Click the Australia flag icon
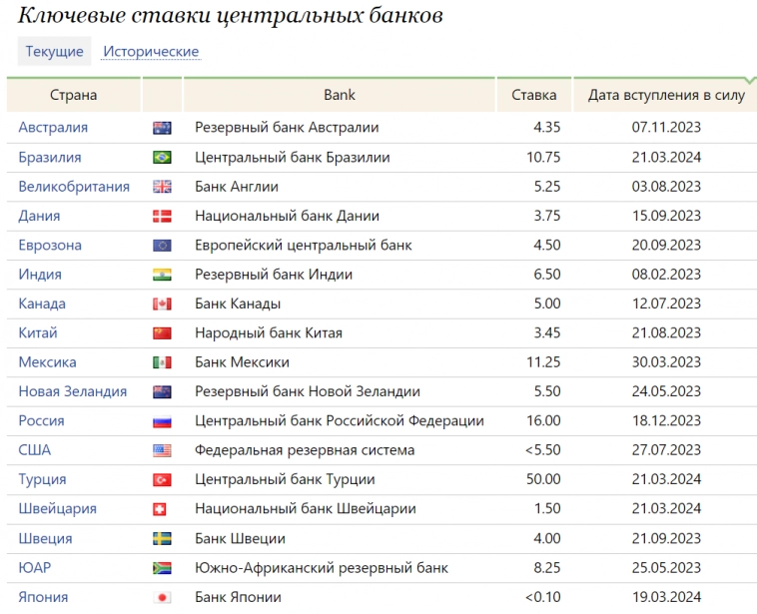The width and height of the screenshot is (757, 614). pos(162,128)
